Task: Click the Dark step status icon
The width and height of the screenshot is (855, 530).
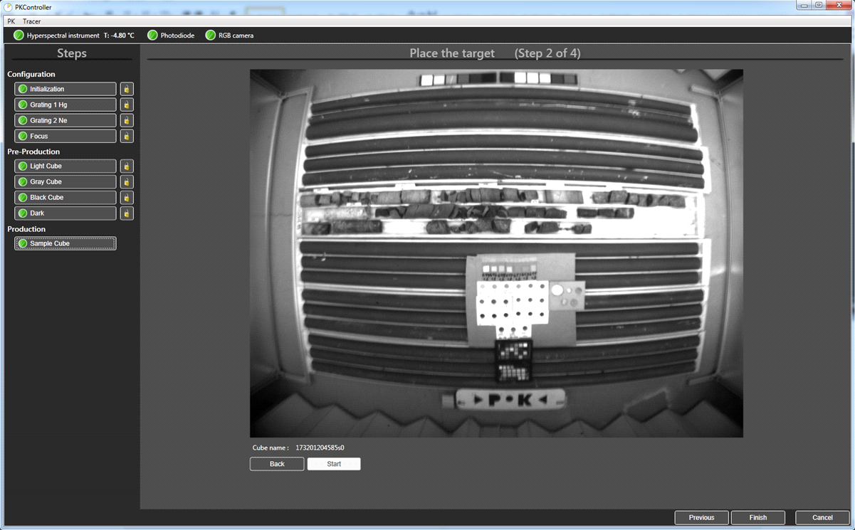Action: coord(22,213)
